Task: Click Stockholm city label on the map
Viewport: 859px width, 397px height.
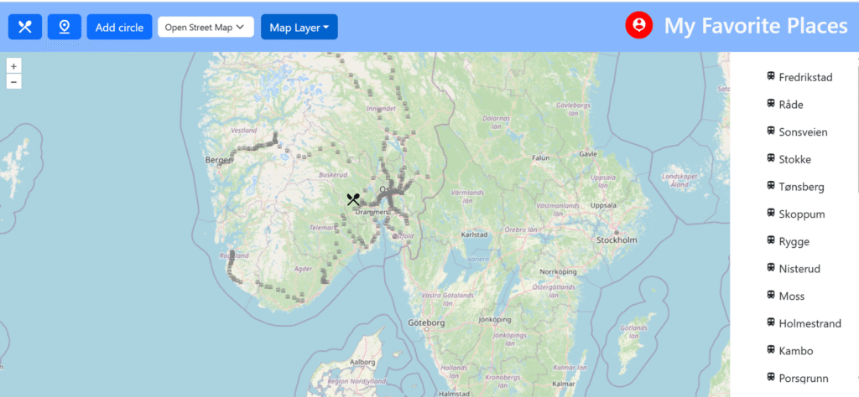Action: pos(617,240)
